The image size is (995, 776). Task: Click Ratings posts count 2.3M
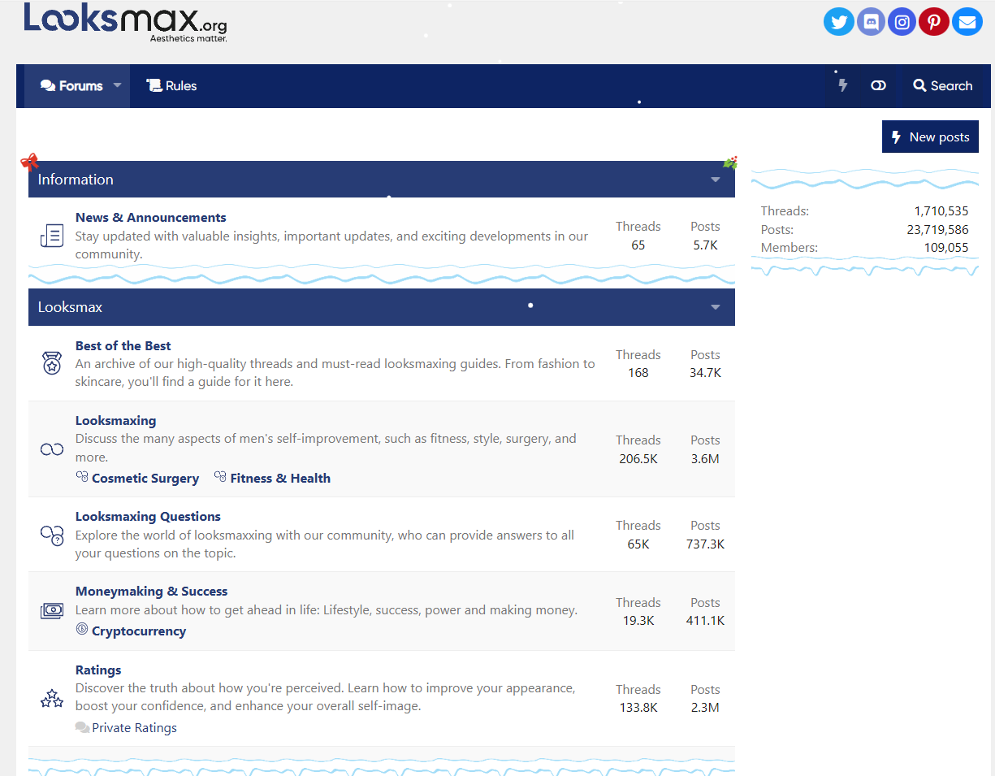[x=705, y=707]
